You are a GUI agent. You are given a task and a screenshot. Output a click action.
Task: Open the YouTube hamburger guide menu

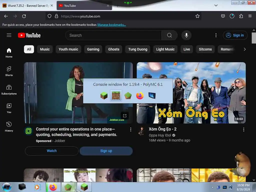coord(9,35)
